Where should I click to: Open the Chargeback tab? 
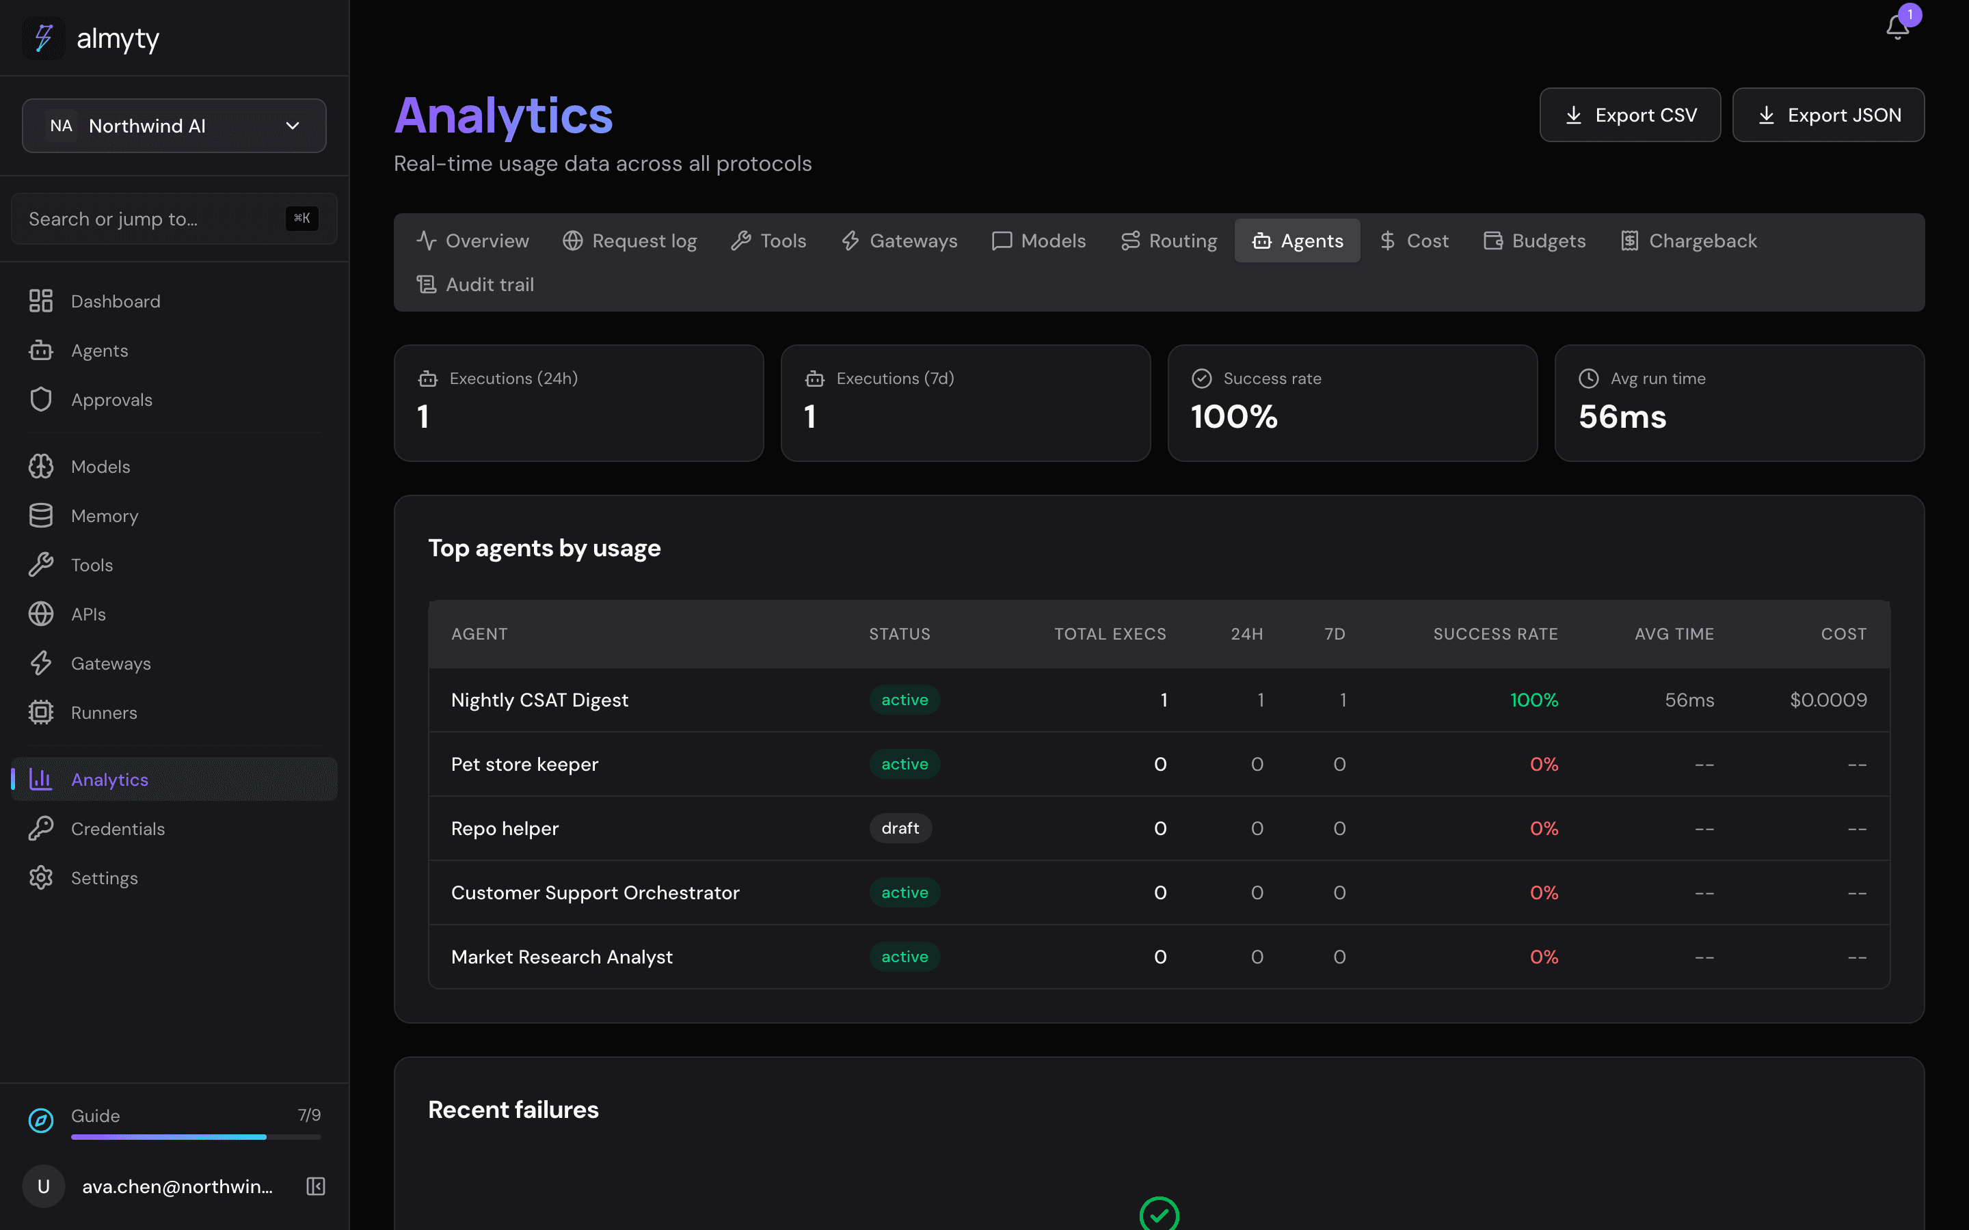click(x=1688, y=241)
